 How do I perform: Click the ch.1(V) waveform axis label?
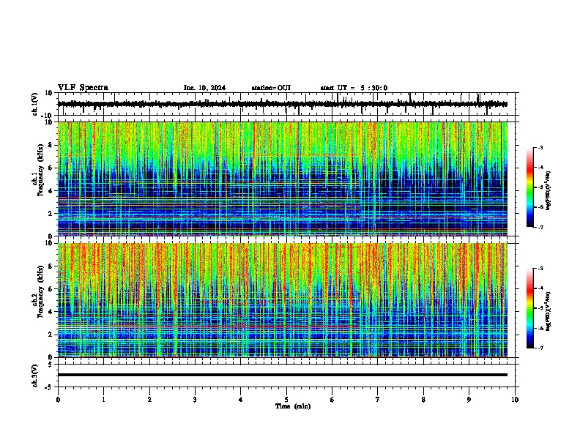pos(35,104)
